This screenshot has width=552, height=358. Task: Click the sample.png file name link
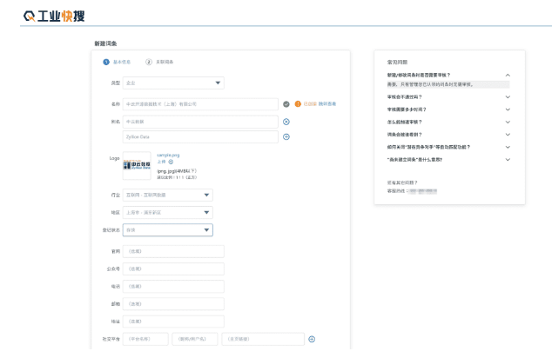(168, 155)
